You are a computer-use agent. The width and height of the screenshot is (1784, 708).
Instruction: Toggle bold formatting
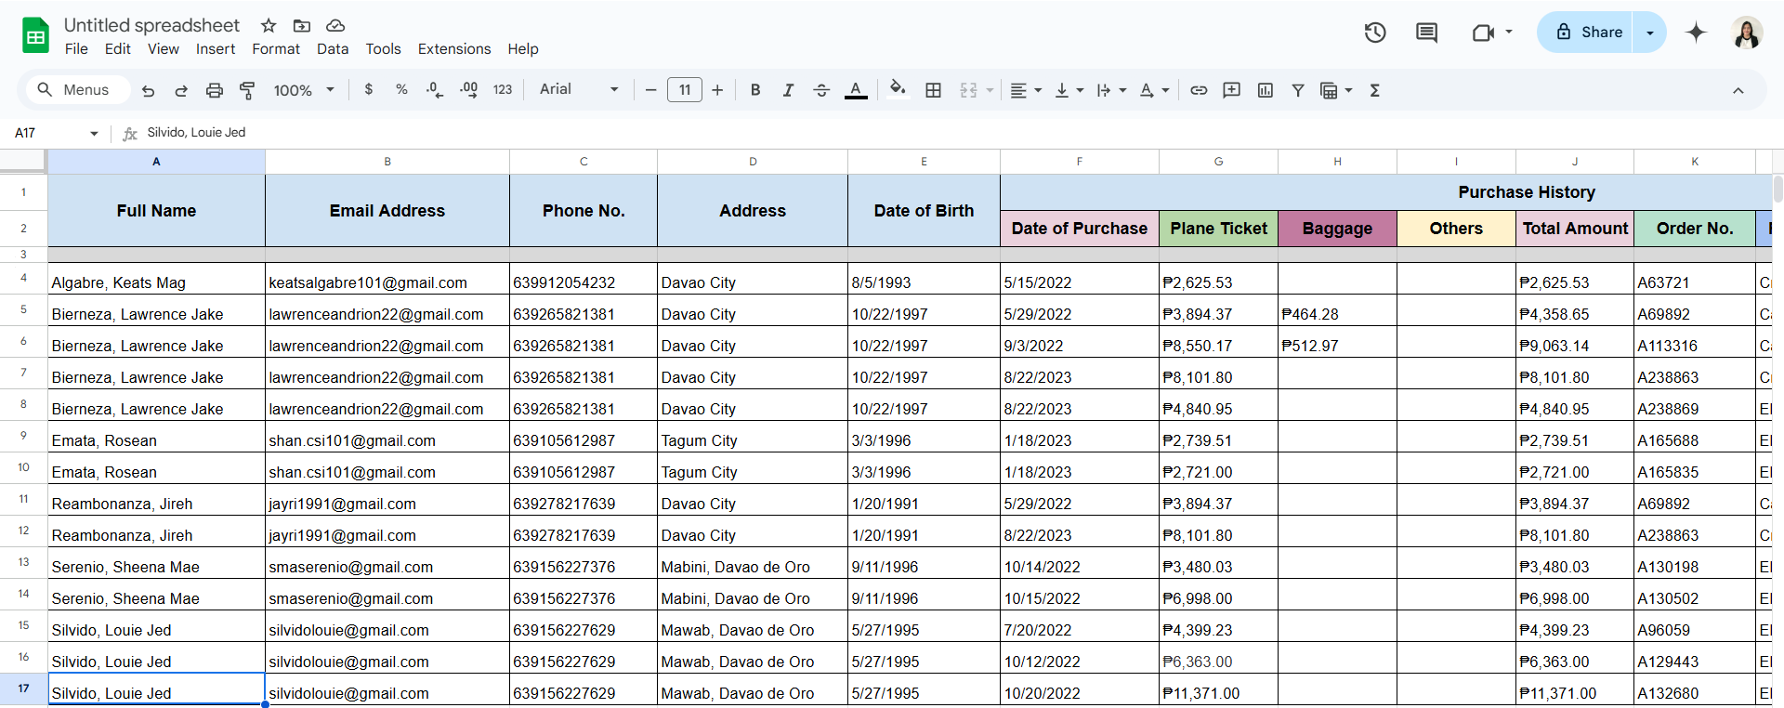[x=755, y=90]
